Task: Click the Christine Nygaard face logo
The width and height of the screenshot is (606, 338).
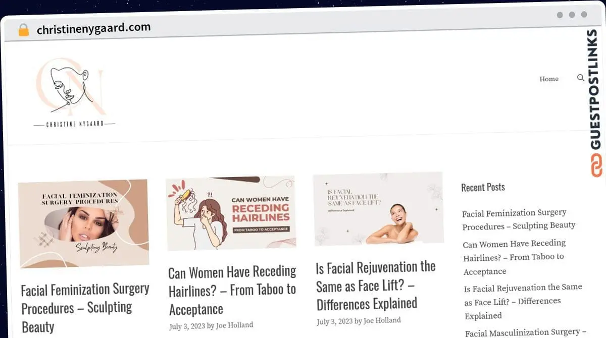Action: (71, 87)
